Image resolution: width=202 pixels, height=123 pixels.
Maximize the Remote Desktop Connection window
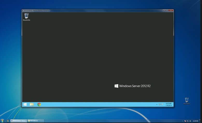[x=167, y=10]
